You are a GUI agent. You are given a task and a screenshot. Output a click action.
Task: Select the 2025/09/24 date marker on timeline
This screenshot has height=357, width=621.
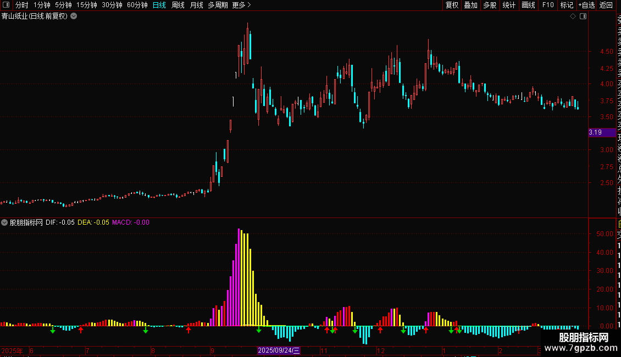click(x=279, y=350)
